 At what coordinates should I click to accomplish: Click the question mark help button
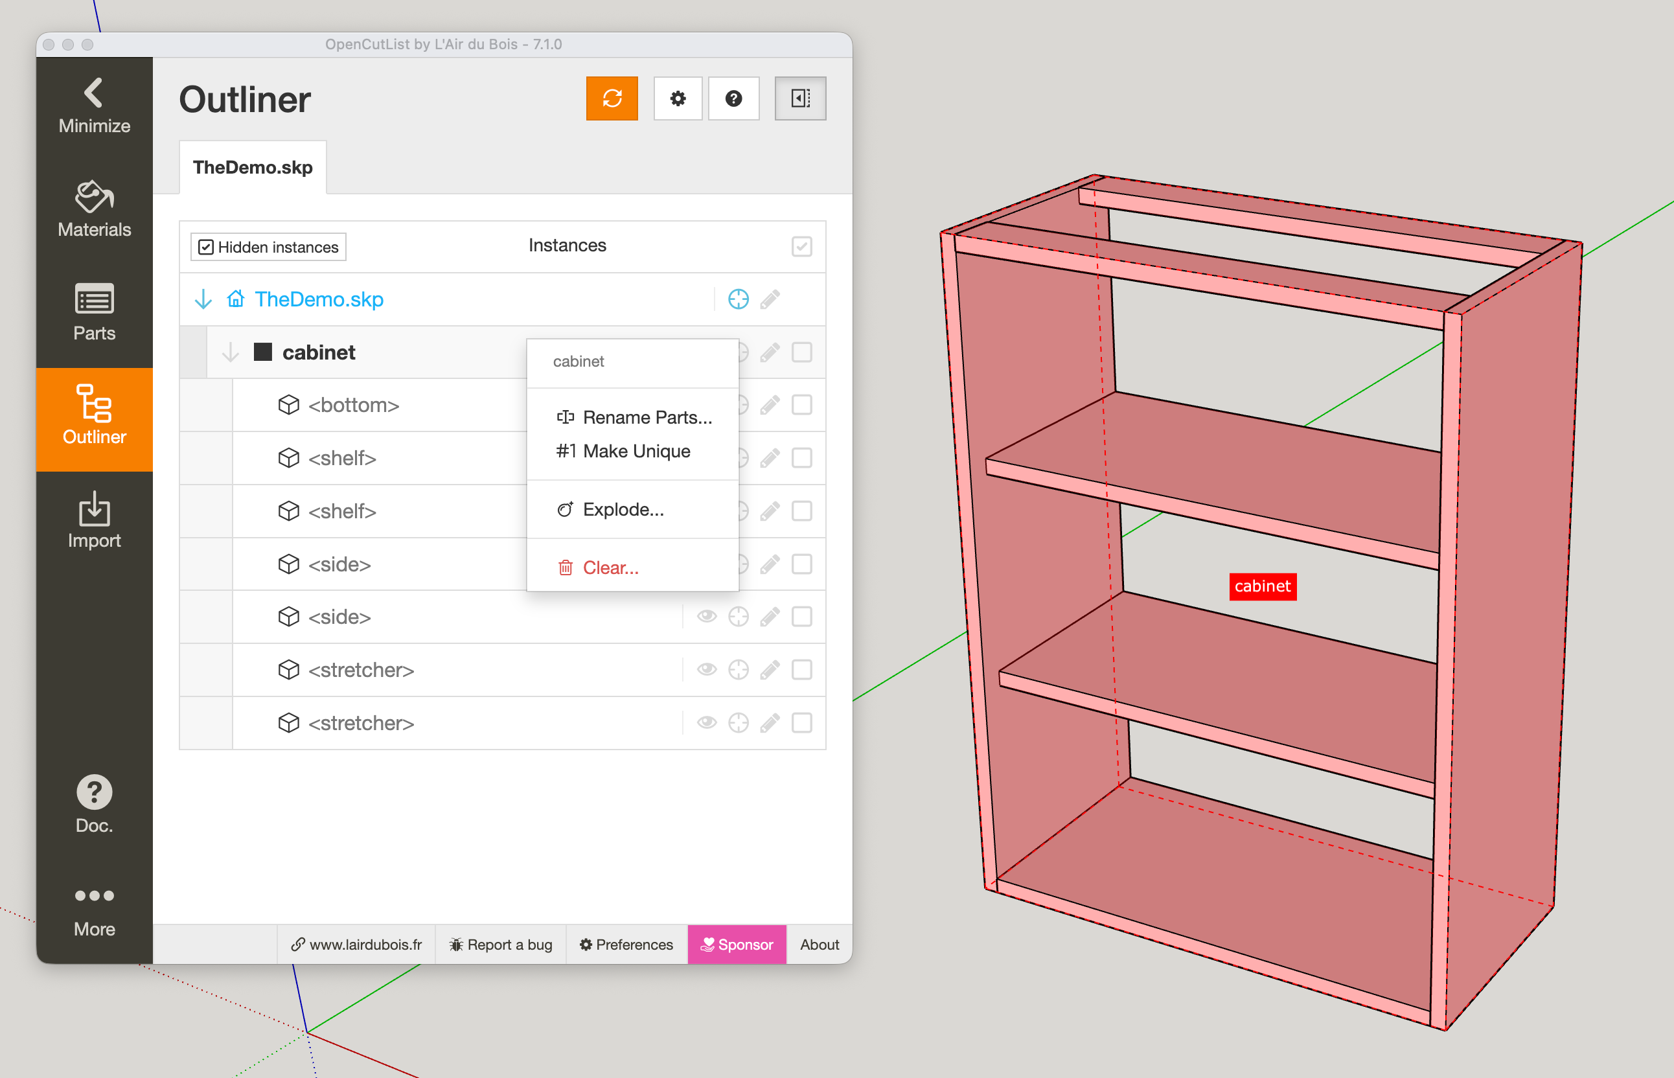click(733, 98)
